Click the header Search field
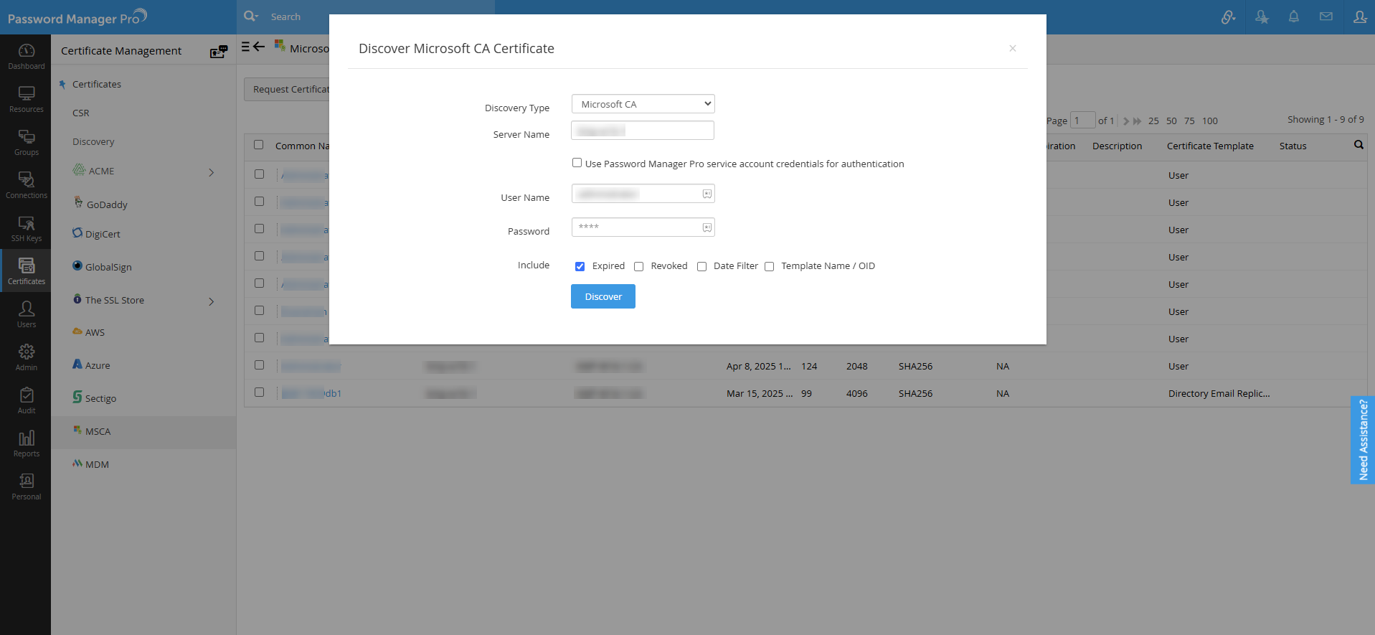Screen dimensions: 1375x635 click(x=285, y=17)
